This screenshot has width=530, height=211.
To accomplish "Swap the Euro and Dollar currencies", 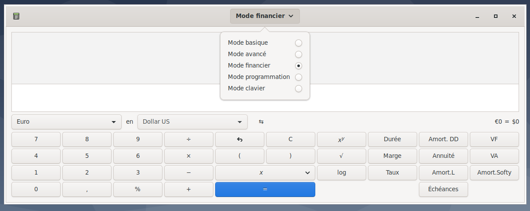I will (261, 122).
